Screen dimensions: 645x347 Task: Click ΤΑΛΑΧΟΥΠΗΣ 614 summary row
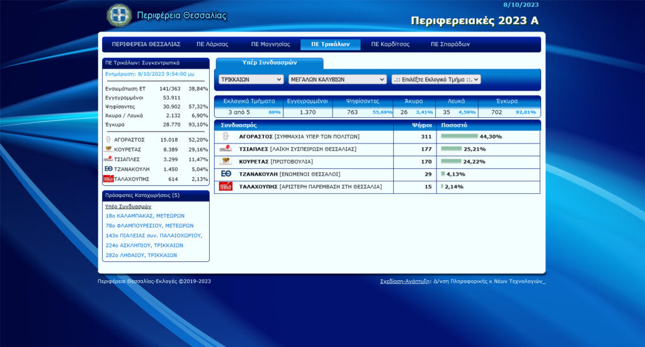156,179
